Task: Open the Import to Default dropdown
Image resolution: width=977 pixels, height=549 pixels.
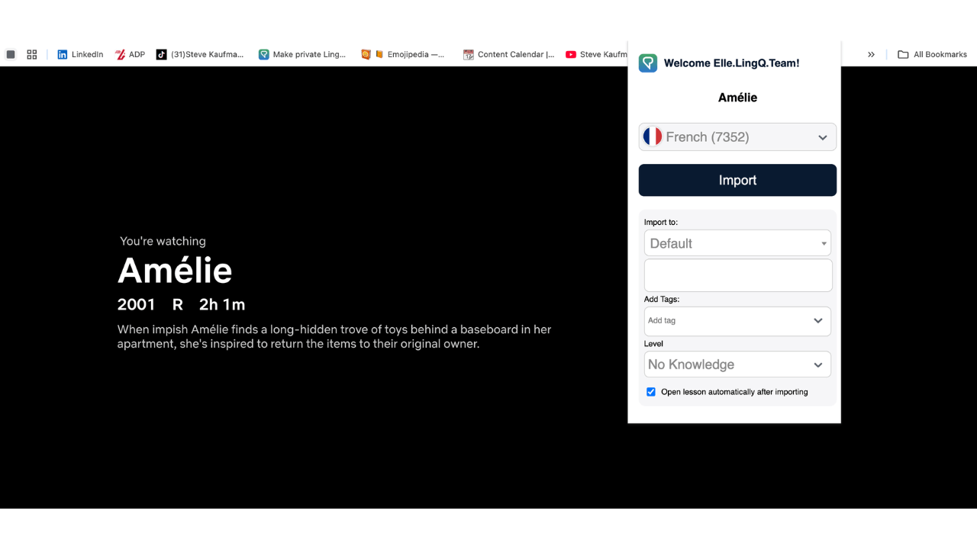Action: [737, 243]
